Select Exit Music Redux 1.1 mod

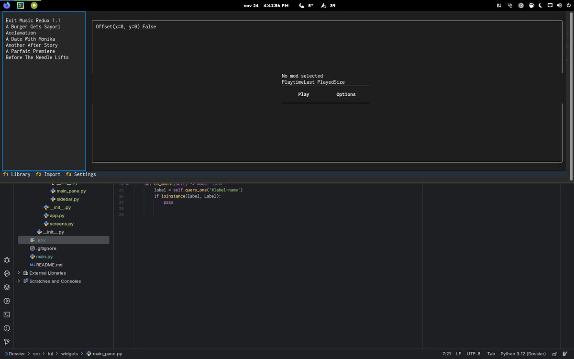(x=33, y=21)
